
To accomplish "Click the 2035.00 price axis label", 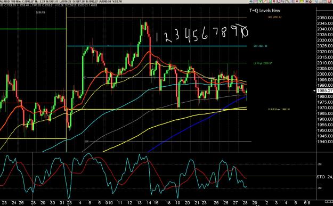I will click(x=324, y=35).
